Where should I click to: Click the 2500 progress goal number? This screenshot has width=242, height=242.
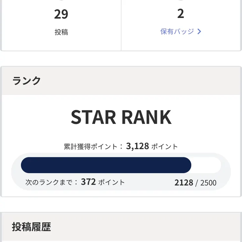coord(208,182)
